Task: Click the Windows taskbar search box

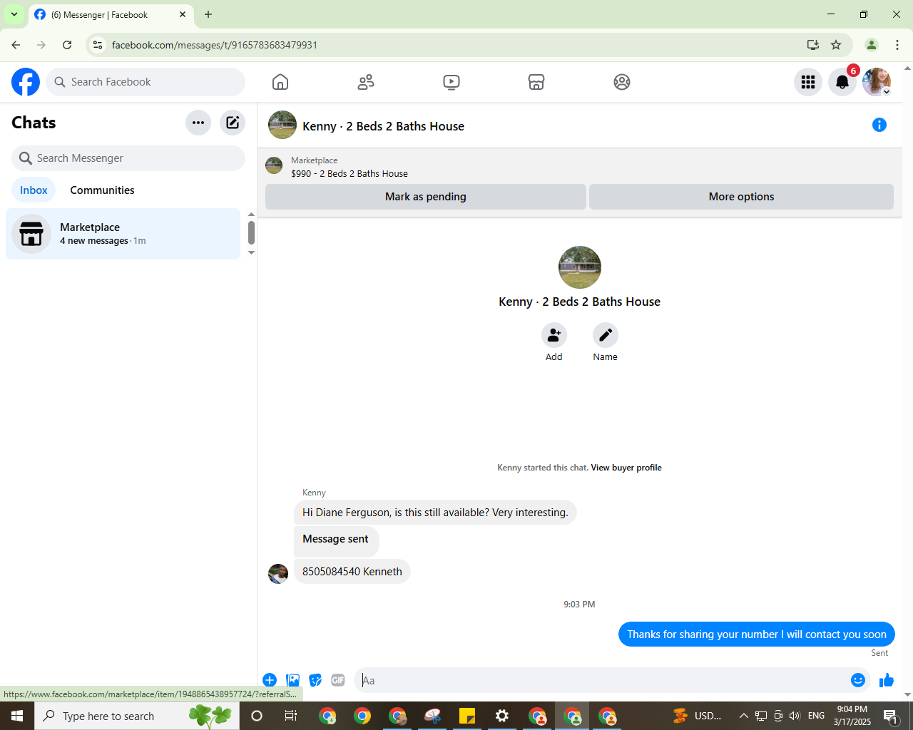Action: (137, 716)
